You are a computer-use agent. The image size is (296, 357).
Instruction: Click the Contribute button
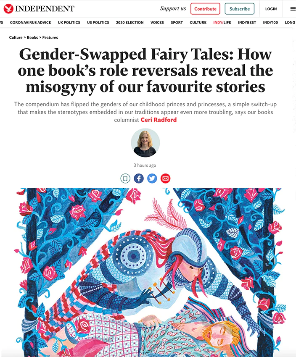point(205,9)
